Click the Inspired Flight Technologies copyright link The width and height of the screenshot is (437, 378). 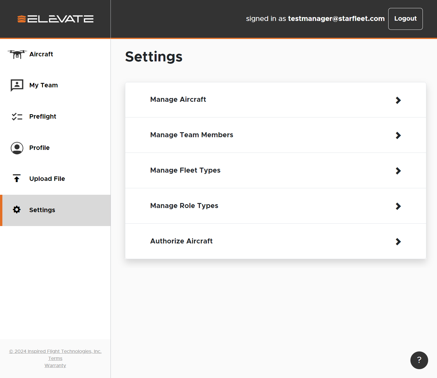point(55,351)
